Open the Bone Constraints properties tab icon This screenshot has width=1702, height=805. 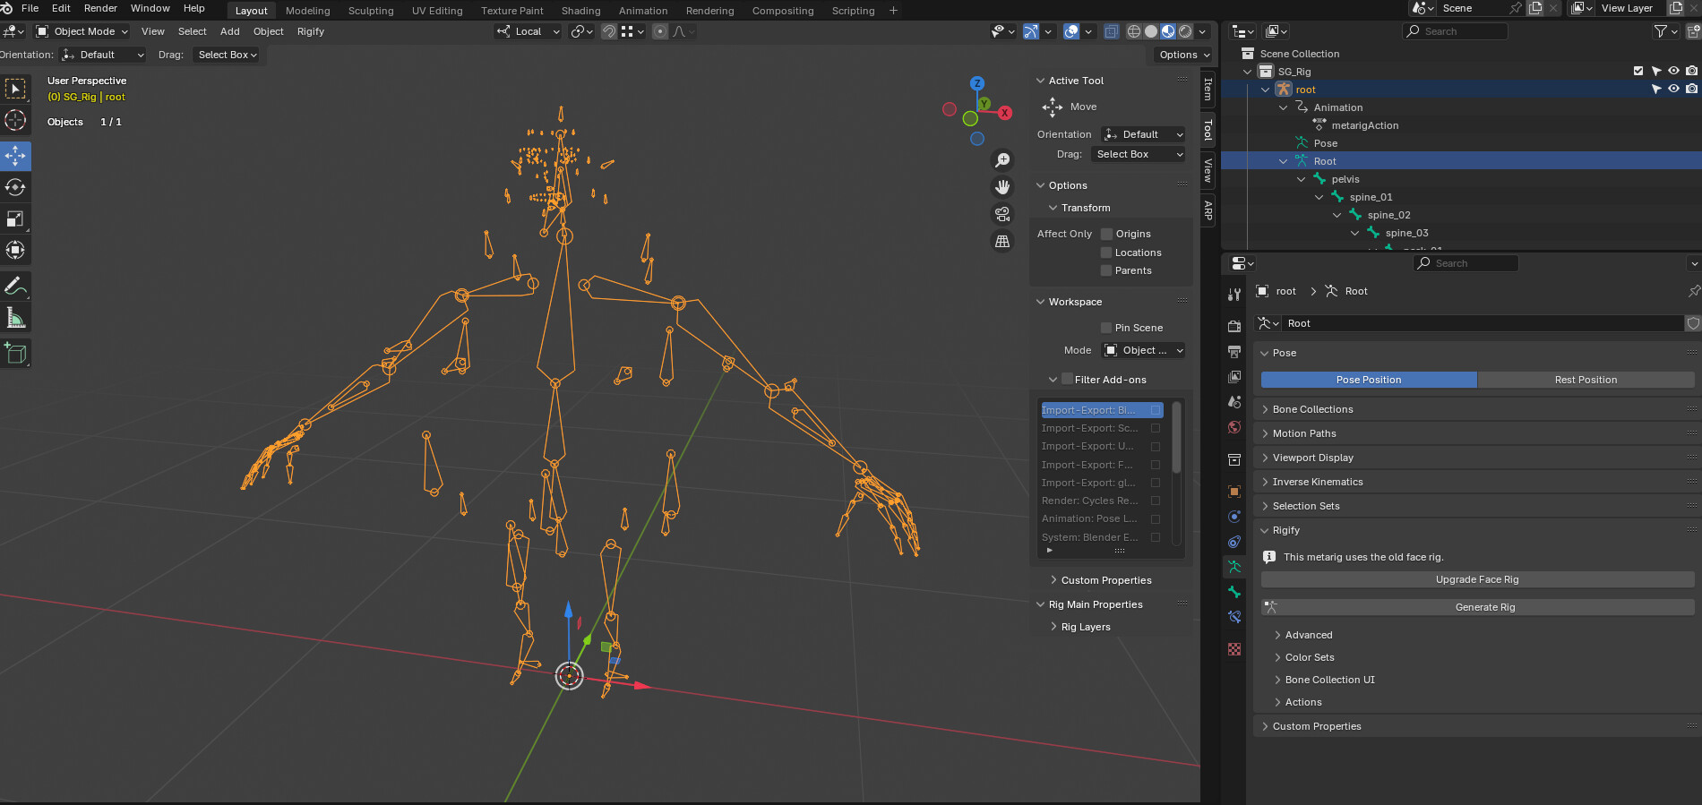tap(1234, 617)
